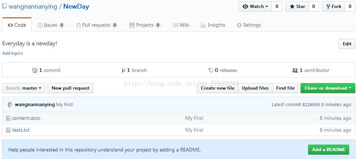This screenshot has height=159, width=356.
Task: Click the 8 minutes ago timestamp for content.docx
Action: (x=335, y=118)
